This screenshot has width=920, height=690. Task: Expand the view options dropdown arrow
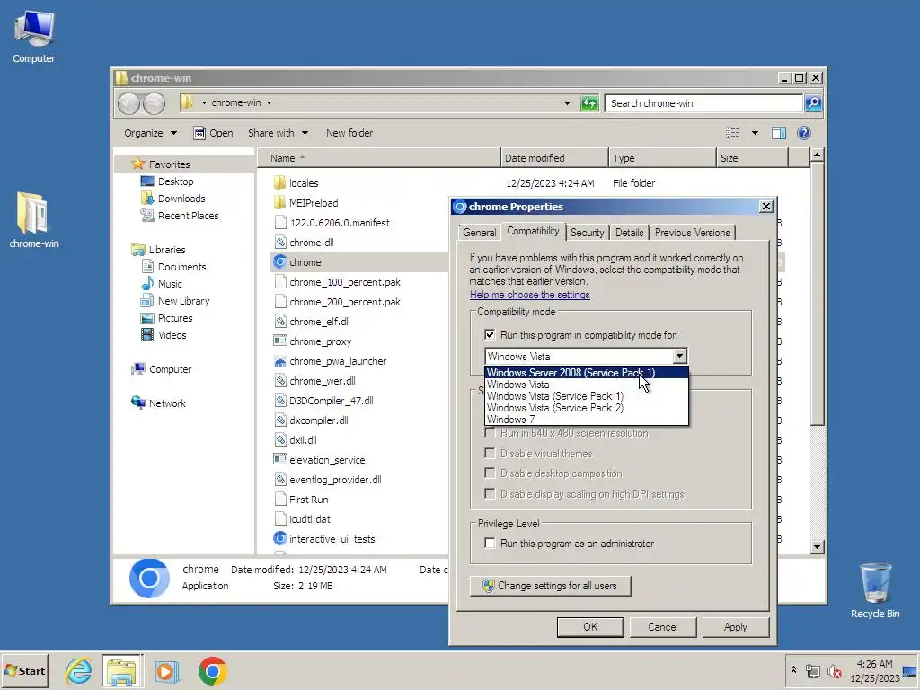pyautogui.click(x=755, y=133)
